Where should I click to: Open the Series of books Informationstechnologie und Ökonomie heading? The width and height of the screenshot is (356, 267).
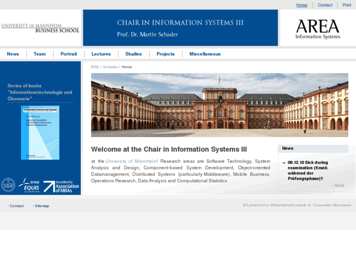[x=40, y=92]
